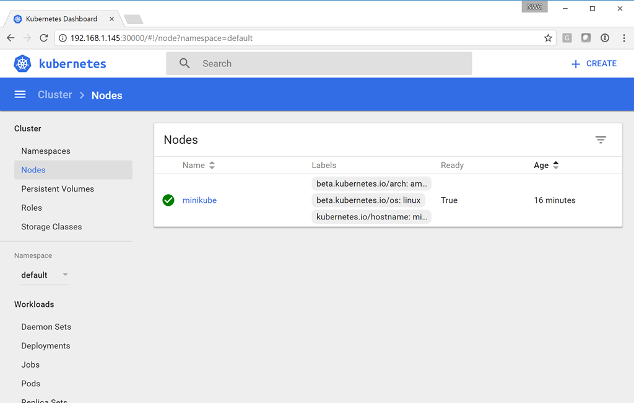Click the Kubernetes wheel logo
This screenshot has height=403, width=634.
pyautogui.click(x=22, y=64)
